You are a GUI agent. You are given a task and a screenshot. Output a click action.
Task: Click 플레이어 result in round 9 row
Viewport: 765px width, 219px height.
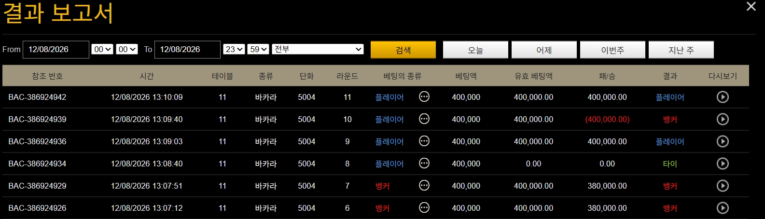tap(670, 141)
